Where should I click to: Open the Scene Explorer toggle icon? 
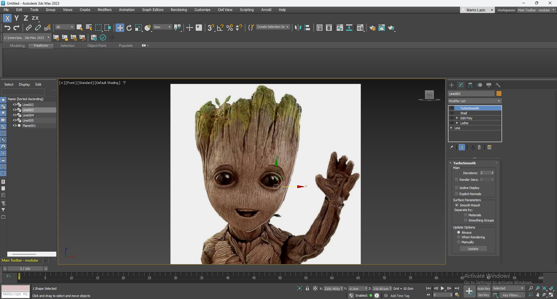320,28
